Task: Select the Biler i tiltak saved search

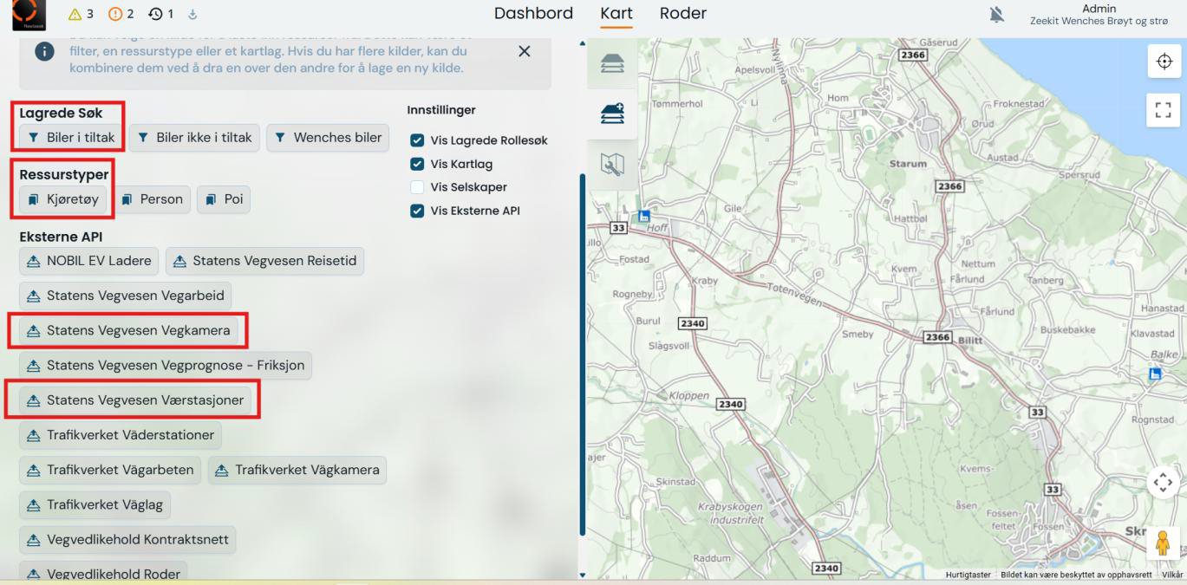Action: point(70,138)
